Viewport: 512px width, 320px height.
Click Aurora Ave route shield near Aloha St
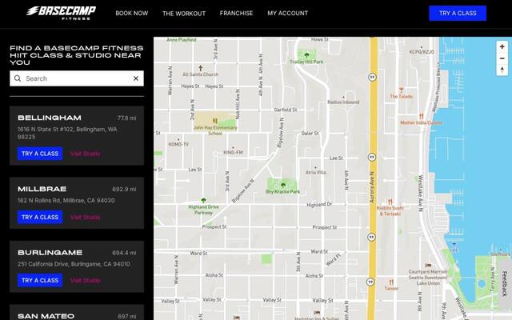(x=370, y=282)
